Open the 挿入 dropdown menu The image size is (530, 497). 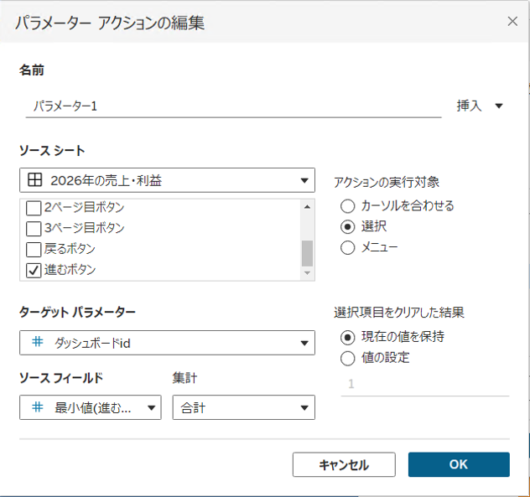480,106
